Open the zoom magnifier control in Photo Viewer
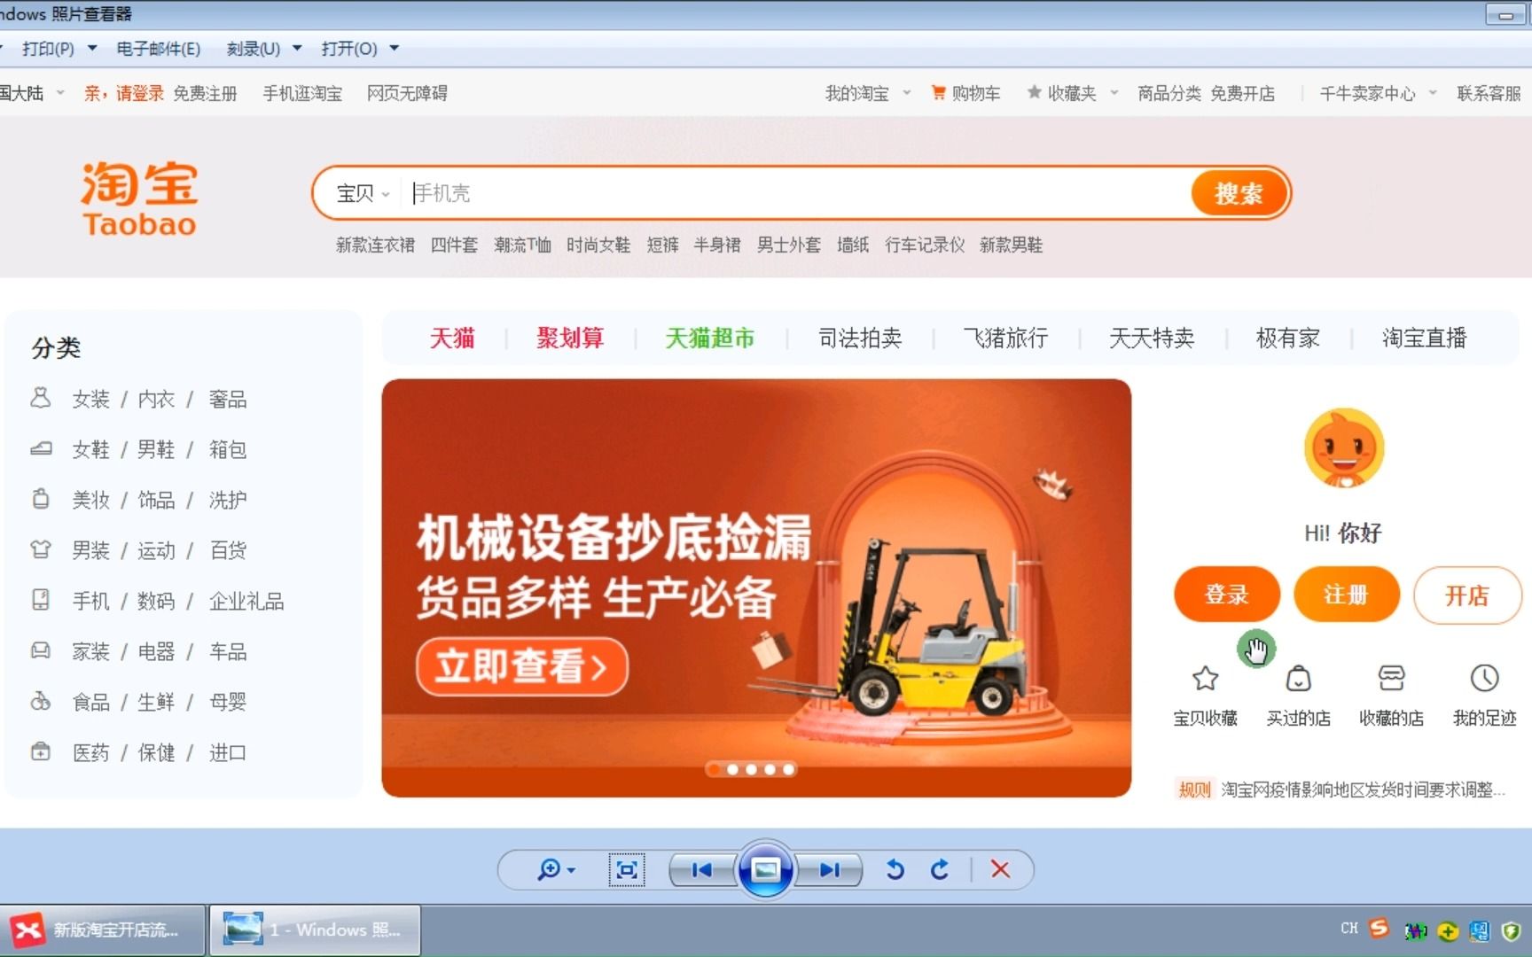Viewport: 1532px width, 957px height. 556,870
